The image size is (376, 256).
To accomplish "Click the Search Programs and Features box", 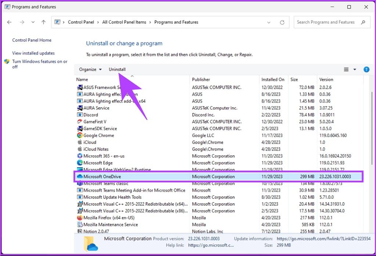I will [x=332, y=22].
